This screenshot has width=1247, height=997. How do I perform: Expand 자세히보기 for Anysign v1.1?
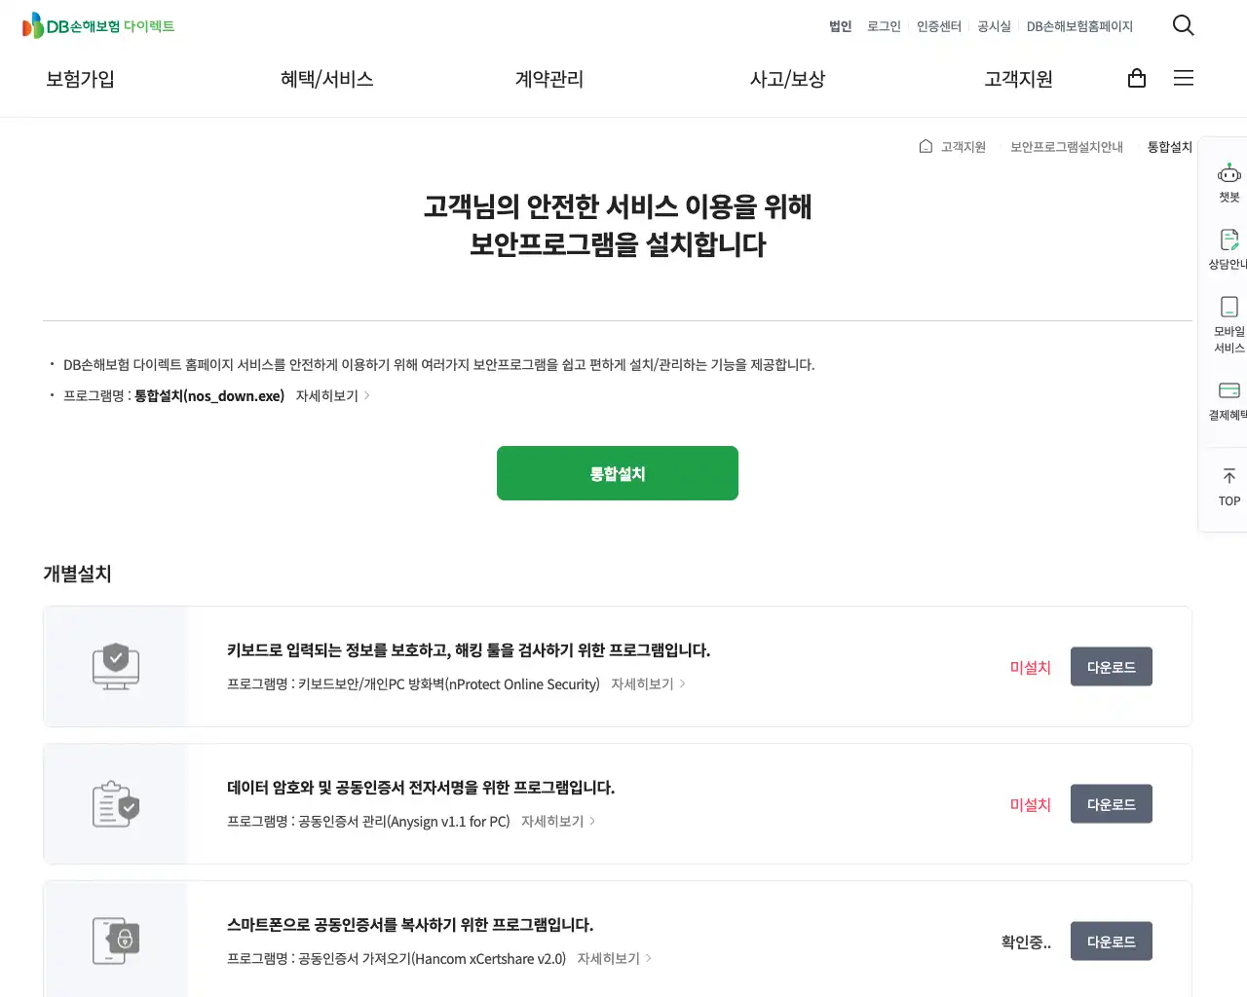click(x=558, y=822)
